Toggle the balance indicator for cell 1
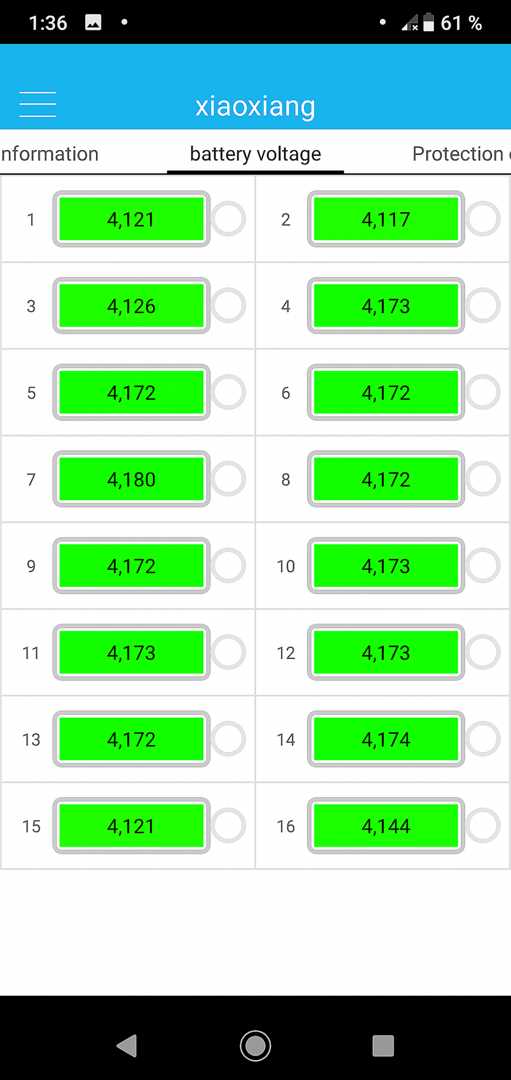Image resolution: width=511 pixels, height=1080 pixels. coord(228,219)
